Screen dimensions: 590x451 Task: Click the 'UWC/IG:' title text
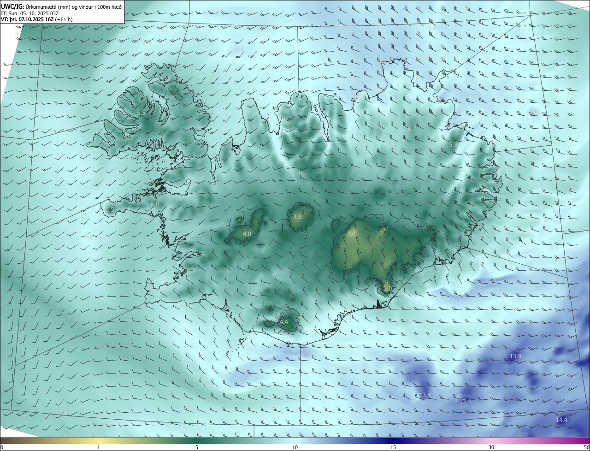12,7
